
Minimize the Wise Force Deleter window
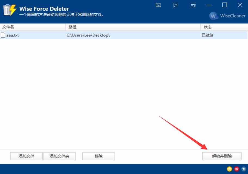pos(209,5)
